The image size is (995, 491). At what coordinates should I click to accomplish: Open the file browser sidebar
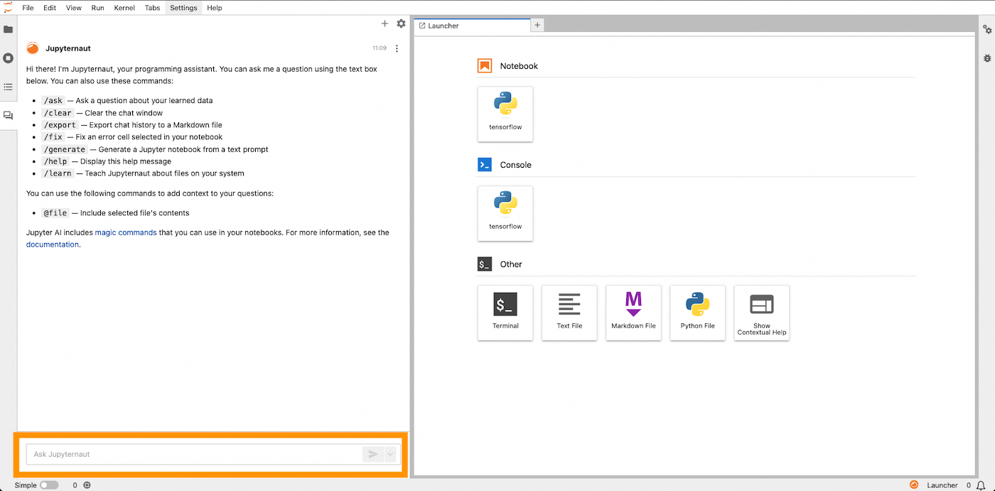click(x=8, y=29)
